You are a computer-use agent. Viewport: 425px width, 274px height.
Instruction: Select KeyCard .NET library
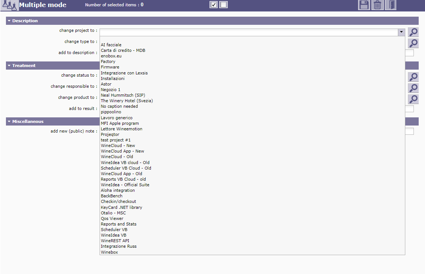point(252,207)
